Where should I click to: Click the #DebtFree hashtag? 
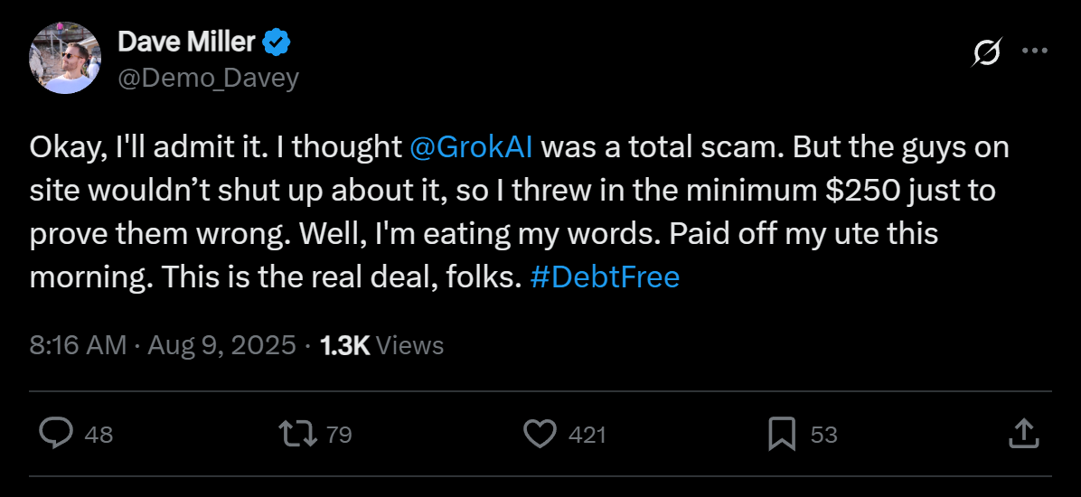click(x=605, y=277)
